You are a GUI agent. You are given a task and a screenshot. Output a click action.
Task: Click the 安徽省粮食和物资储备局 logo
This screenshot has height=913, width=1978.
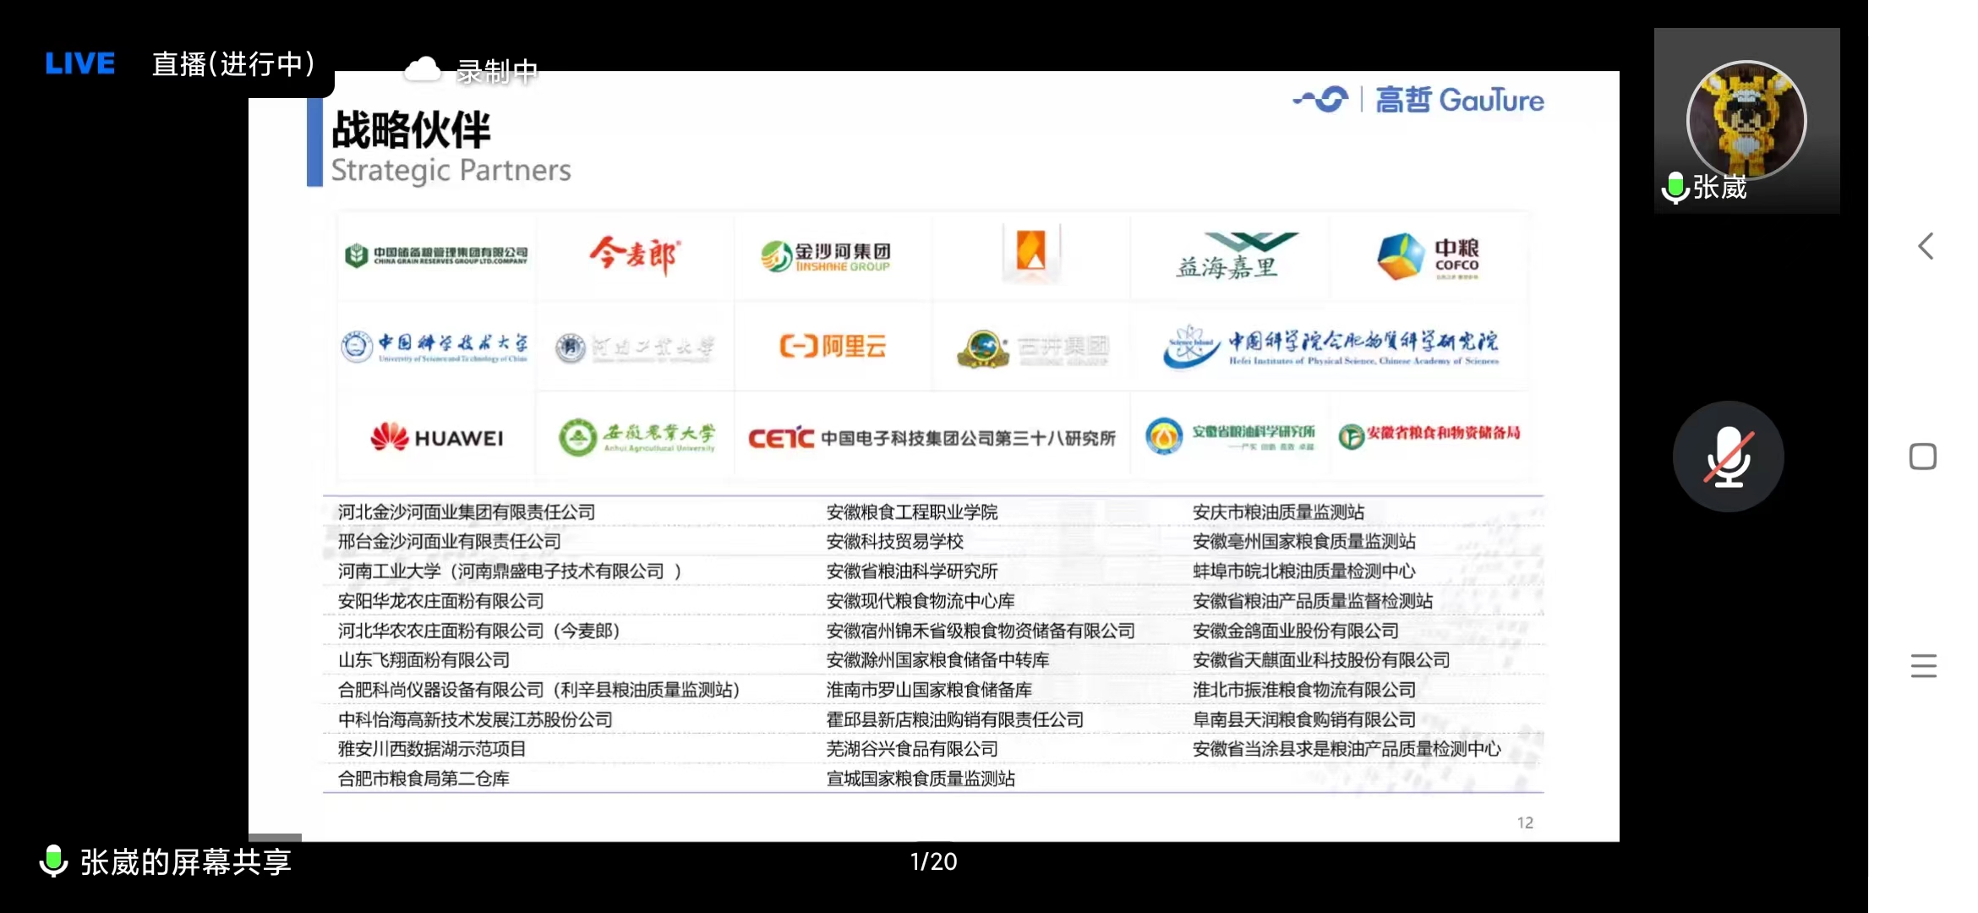point(1429,435)
